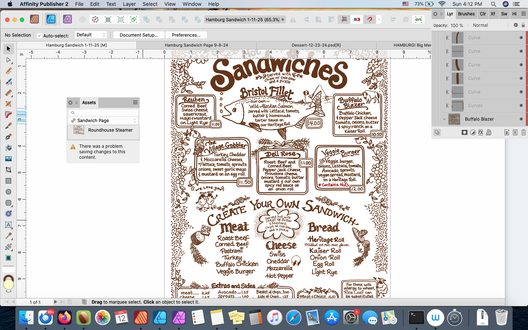
Task: Open the Layer menu
Action: 129,4
